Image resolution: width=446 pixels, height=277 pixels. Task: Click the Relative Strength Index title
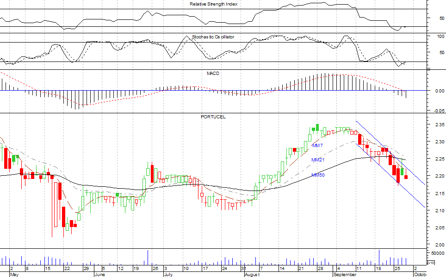(x=213, y=4)
